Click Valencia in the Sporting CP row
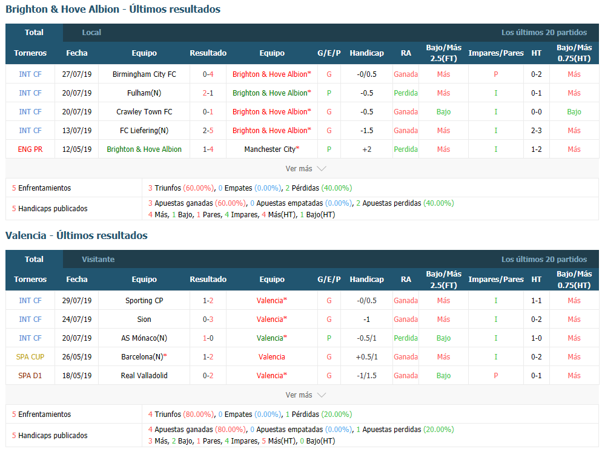 coord(271,301)
